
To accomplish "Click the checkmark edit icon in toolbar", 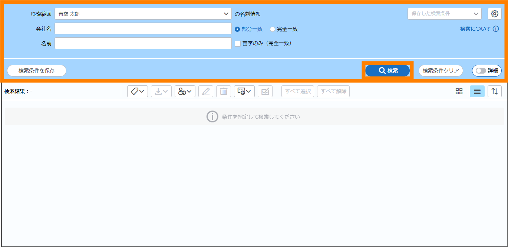I will [x=265, y=91].
